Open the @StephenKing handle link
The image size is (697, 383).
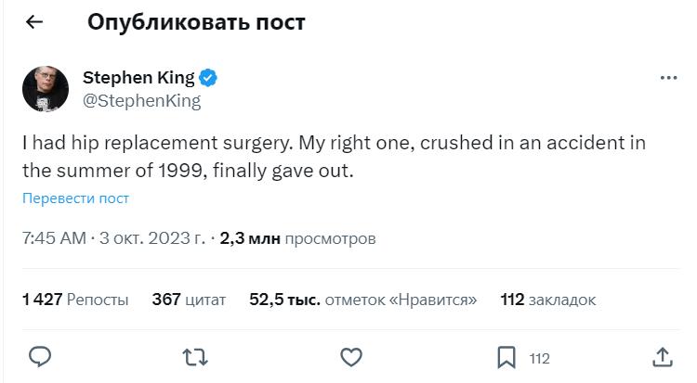(x=141, y=101)
